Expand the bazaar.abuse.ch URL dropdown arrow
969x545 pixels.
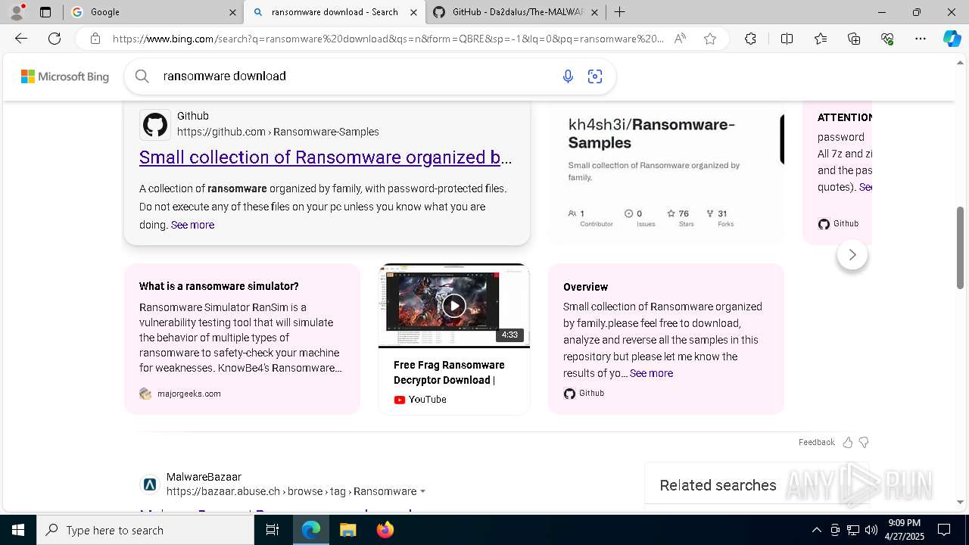(x=422, y=491)
